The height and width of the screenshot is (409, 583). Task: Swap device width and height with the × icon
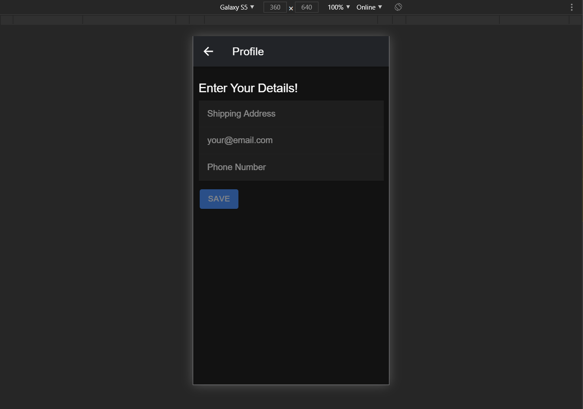click(x=291, y=8)
